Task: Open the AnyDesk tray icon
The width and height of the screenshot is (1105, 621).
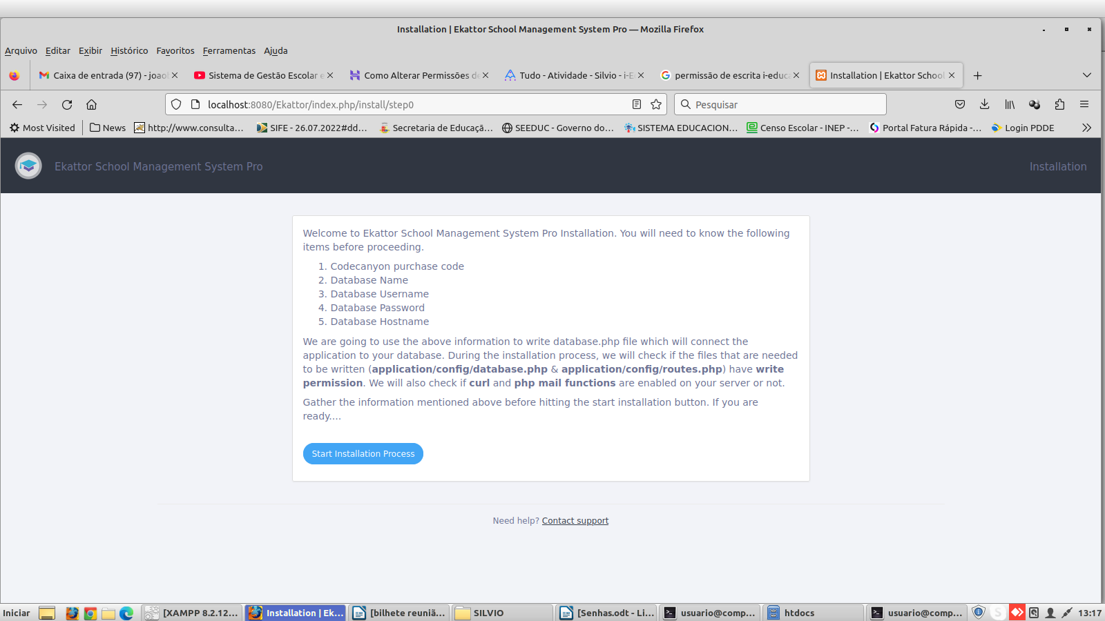Action: [1017, 612]
